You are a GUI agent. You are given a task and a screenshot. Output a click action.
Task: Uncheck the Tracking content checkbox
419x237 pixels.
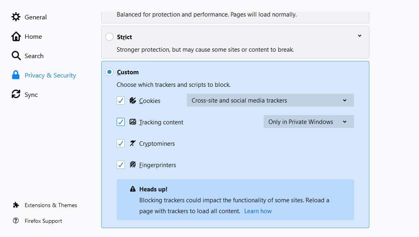click(121, 122)
